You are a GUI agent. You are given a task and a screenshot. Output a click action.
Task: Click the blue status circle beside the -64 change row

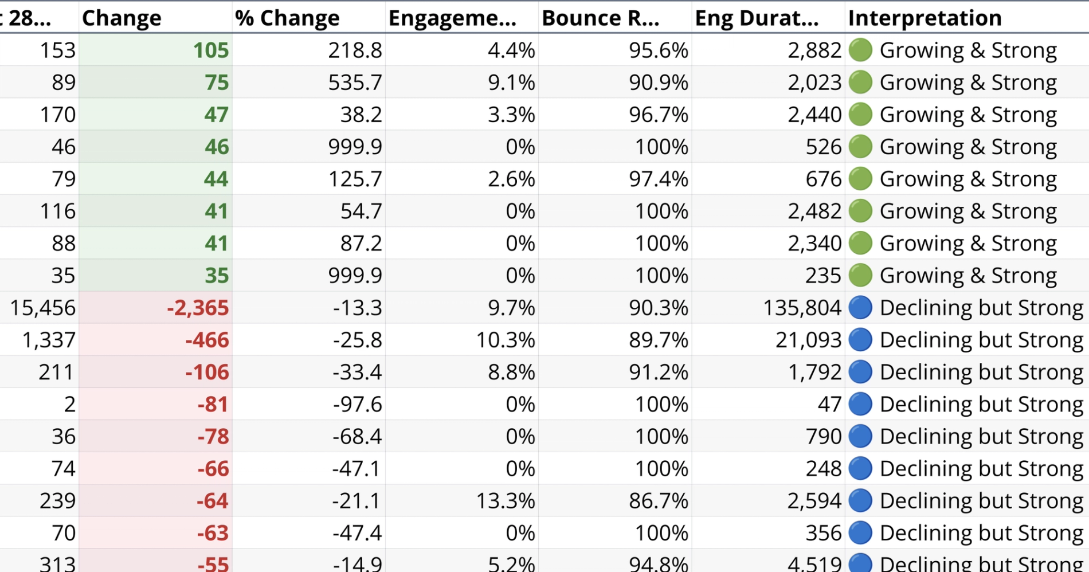click(x=860, y=500)
